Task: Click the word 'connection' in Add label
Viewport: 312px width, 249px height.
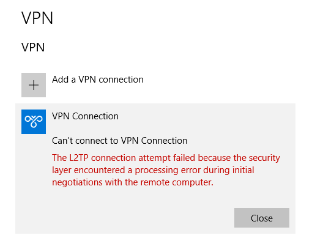Action: [x=121, y=80]
